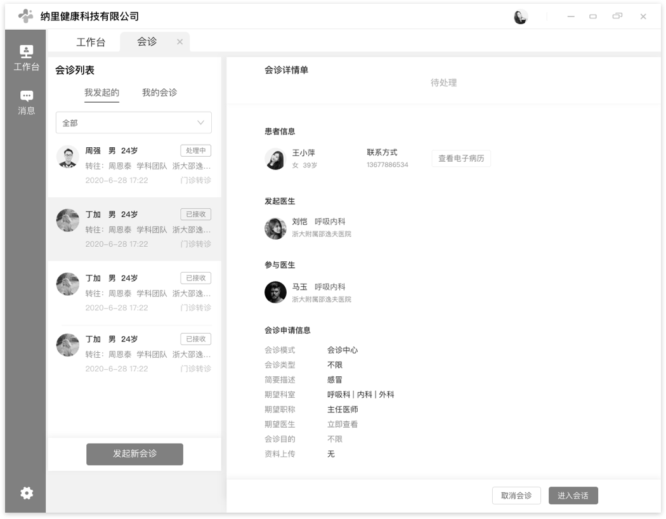Click doctor 刘恺's avatar picture
This screenshot has width=666, height=519.
275,228
